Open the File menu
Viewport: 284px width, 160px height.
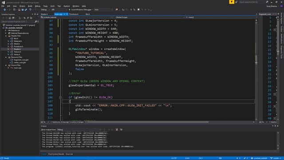pos(3,6)
